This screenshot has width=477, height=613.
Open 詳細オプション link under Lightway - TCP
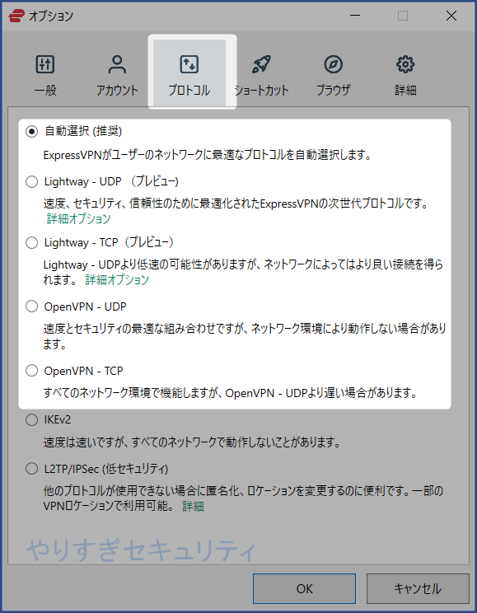pos(117,279)
